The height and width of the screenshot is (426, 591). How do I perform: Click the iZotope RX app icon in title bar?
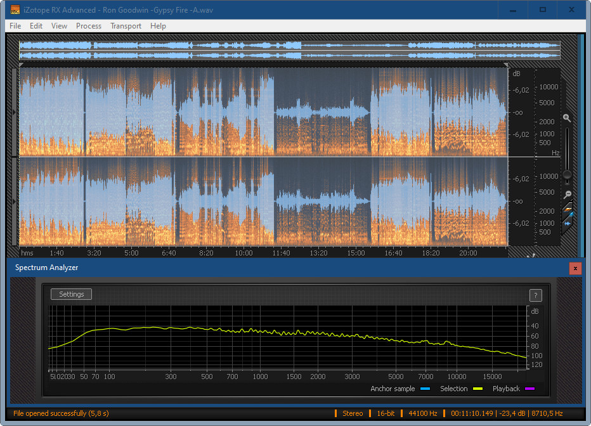coord(15,10)
